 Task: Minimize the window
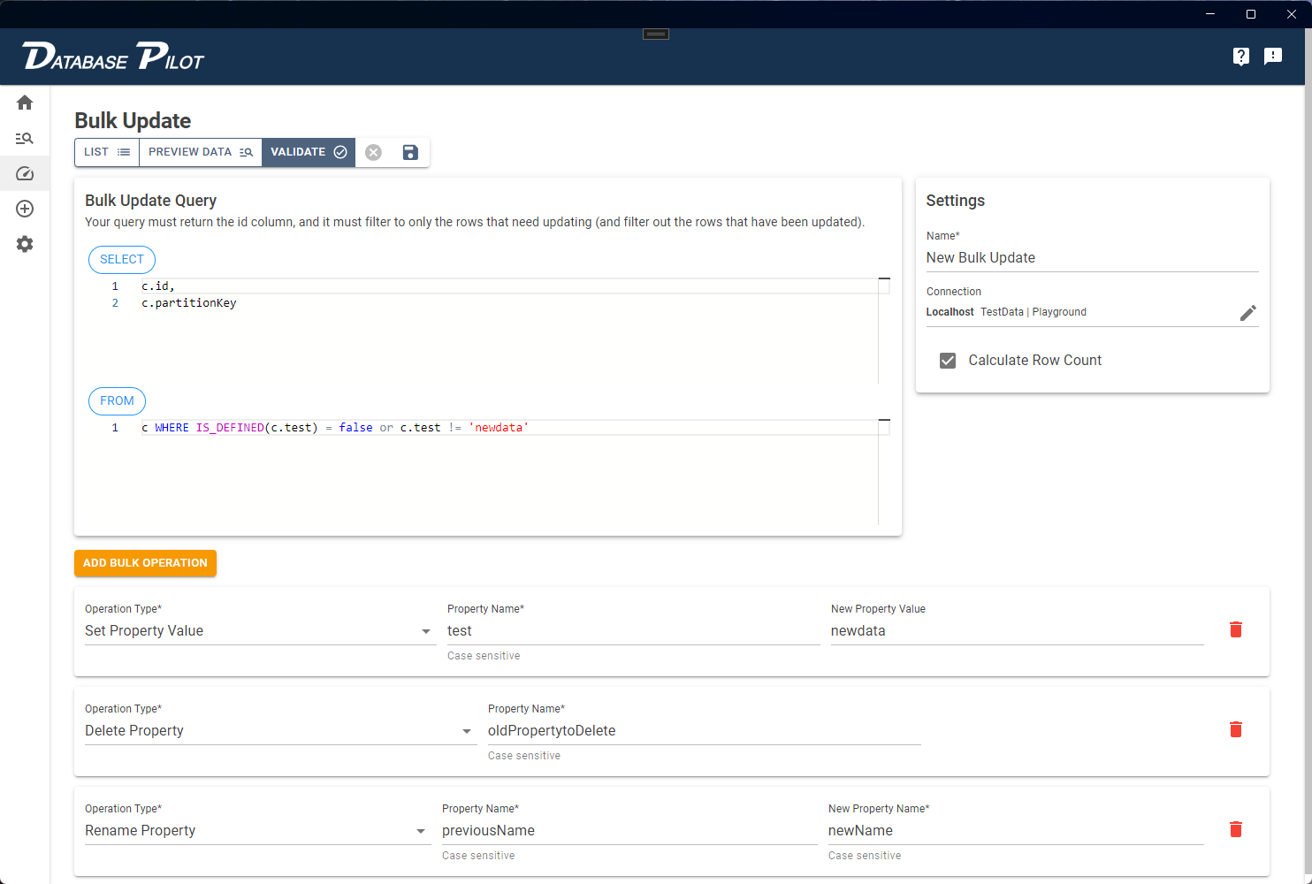click(x=1210, y=14)
